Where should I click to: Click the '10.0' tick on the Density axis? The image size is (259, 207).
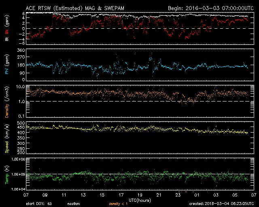click(20, 87)
